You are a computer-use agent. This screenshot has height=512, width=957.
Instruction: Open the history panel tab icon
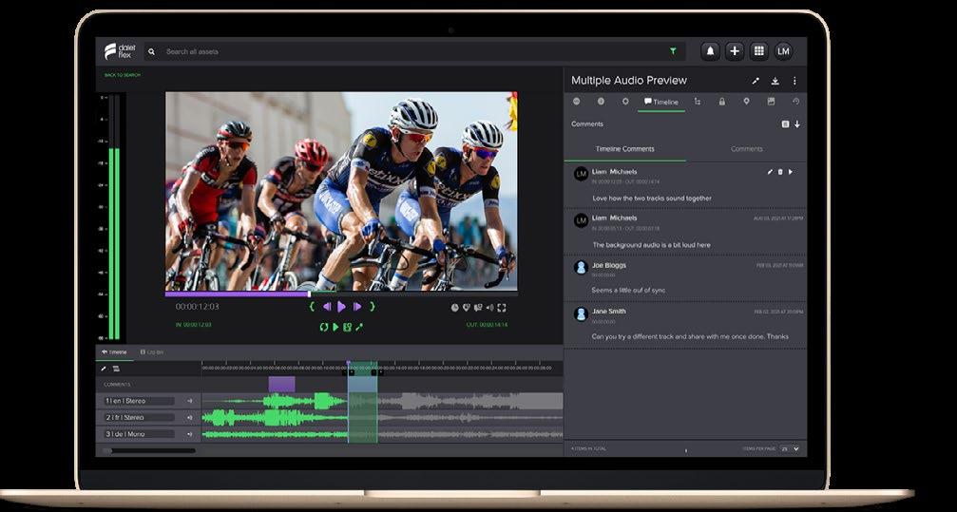coord(795,102)
